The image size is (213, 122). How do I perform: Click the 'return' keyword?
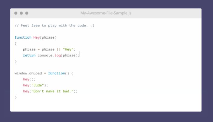(29, 55)
